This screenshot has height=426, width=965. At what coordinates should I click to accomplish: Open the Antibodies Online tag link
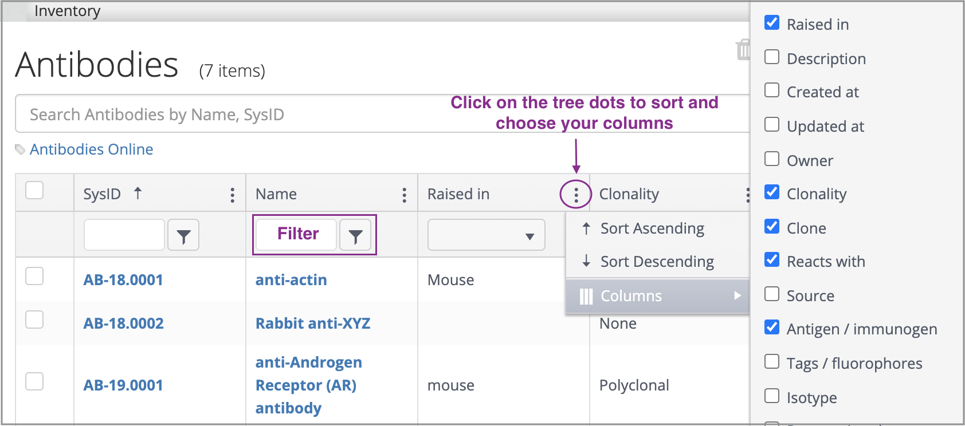[x=91, y=149]
